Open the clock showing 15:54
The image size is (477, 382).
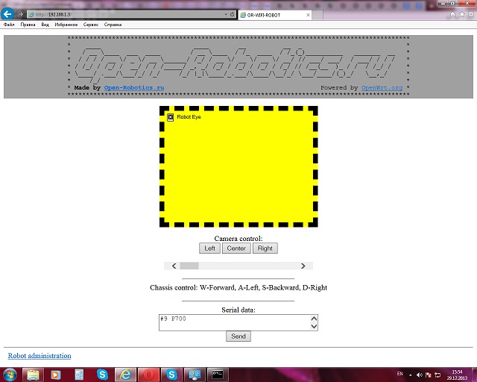(457, 375)
